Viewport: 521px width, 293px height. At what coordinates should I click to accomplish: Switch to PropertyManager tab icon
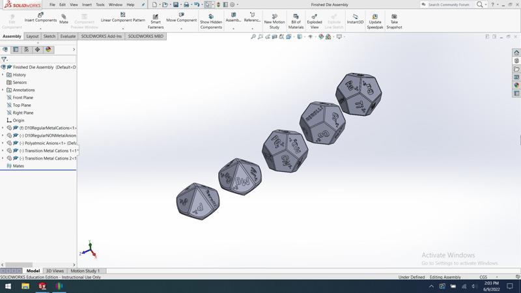(x=16, y=49)
